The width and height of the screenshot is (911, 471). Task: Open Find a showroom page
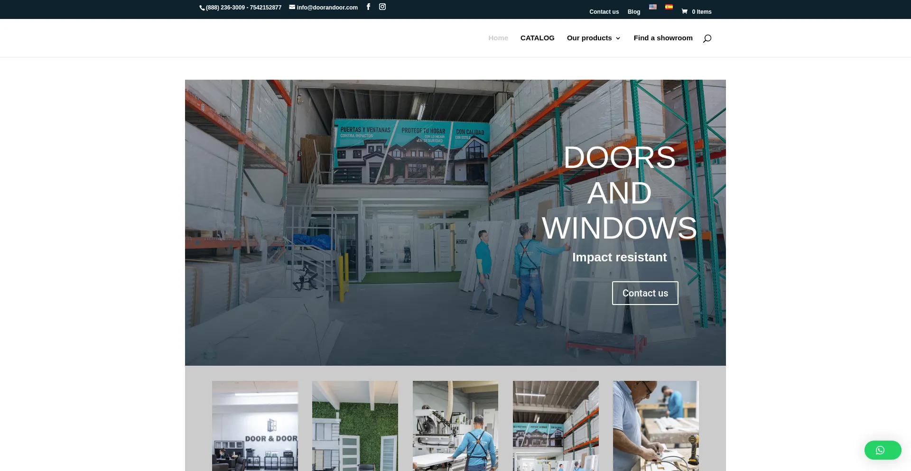tap(663, 38)
